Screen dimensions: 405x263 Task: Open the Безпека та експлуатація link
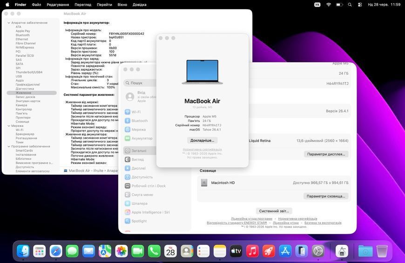click(323, 223)
